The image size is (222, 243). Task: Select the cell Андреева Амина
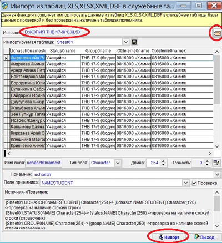(28, 64)
